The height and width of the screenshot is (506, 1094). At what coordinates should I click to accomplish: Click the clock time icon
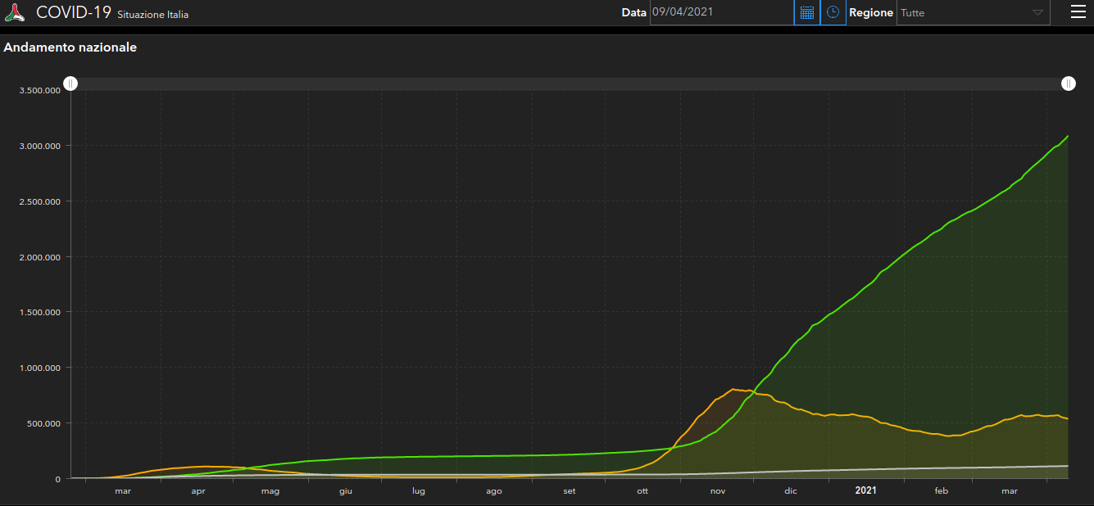pos(833,12)
